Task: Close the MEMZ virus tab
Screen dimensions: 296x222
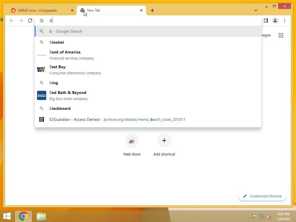Action: point(72,10)
